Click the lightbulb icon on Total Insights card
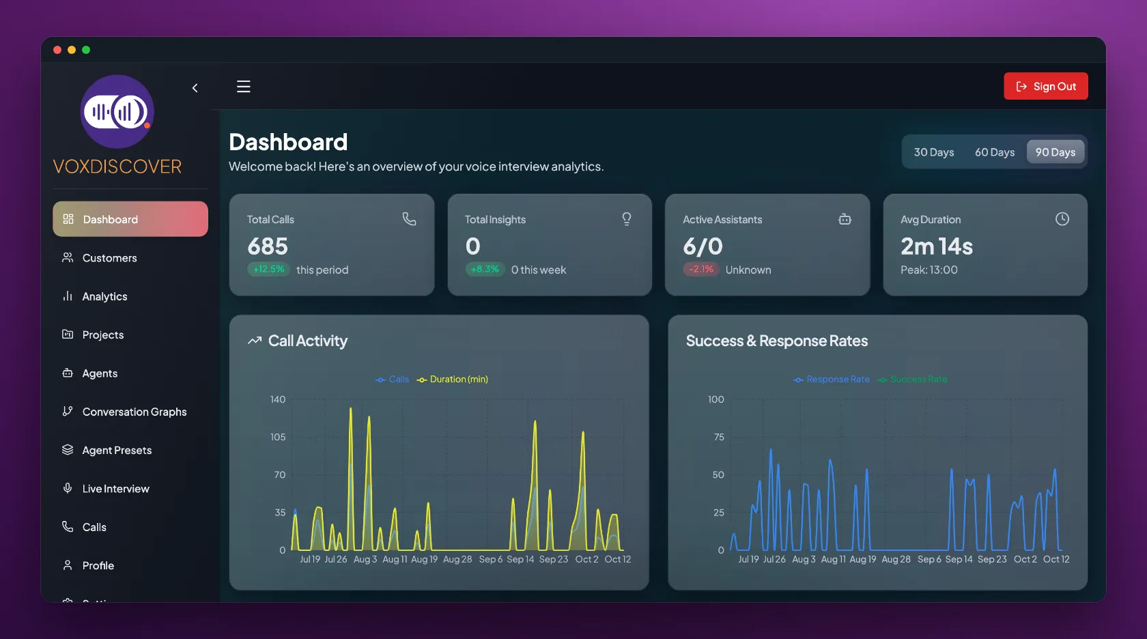 point(627,218)
